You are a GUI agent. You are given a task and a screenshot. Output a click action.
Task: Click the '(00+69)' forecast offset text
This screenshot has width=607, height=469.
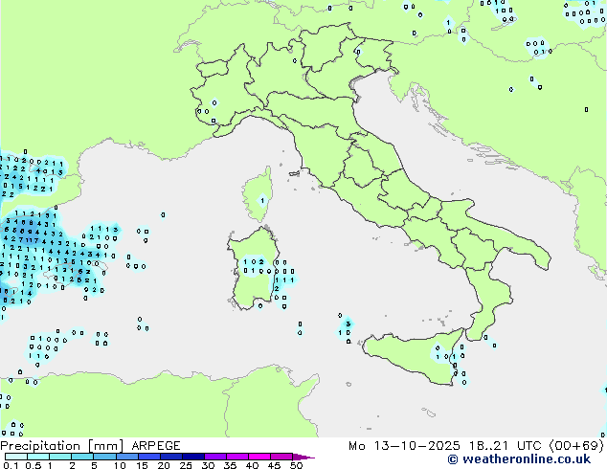click(576, 446)
